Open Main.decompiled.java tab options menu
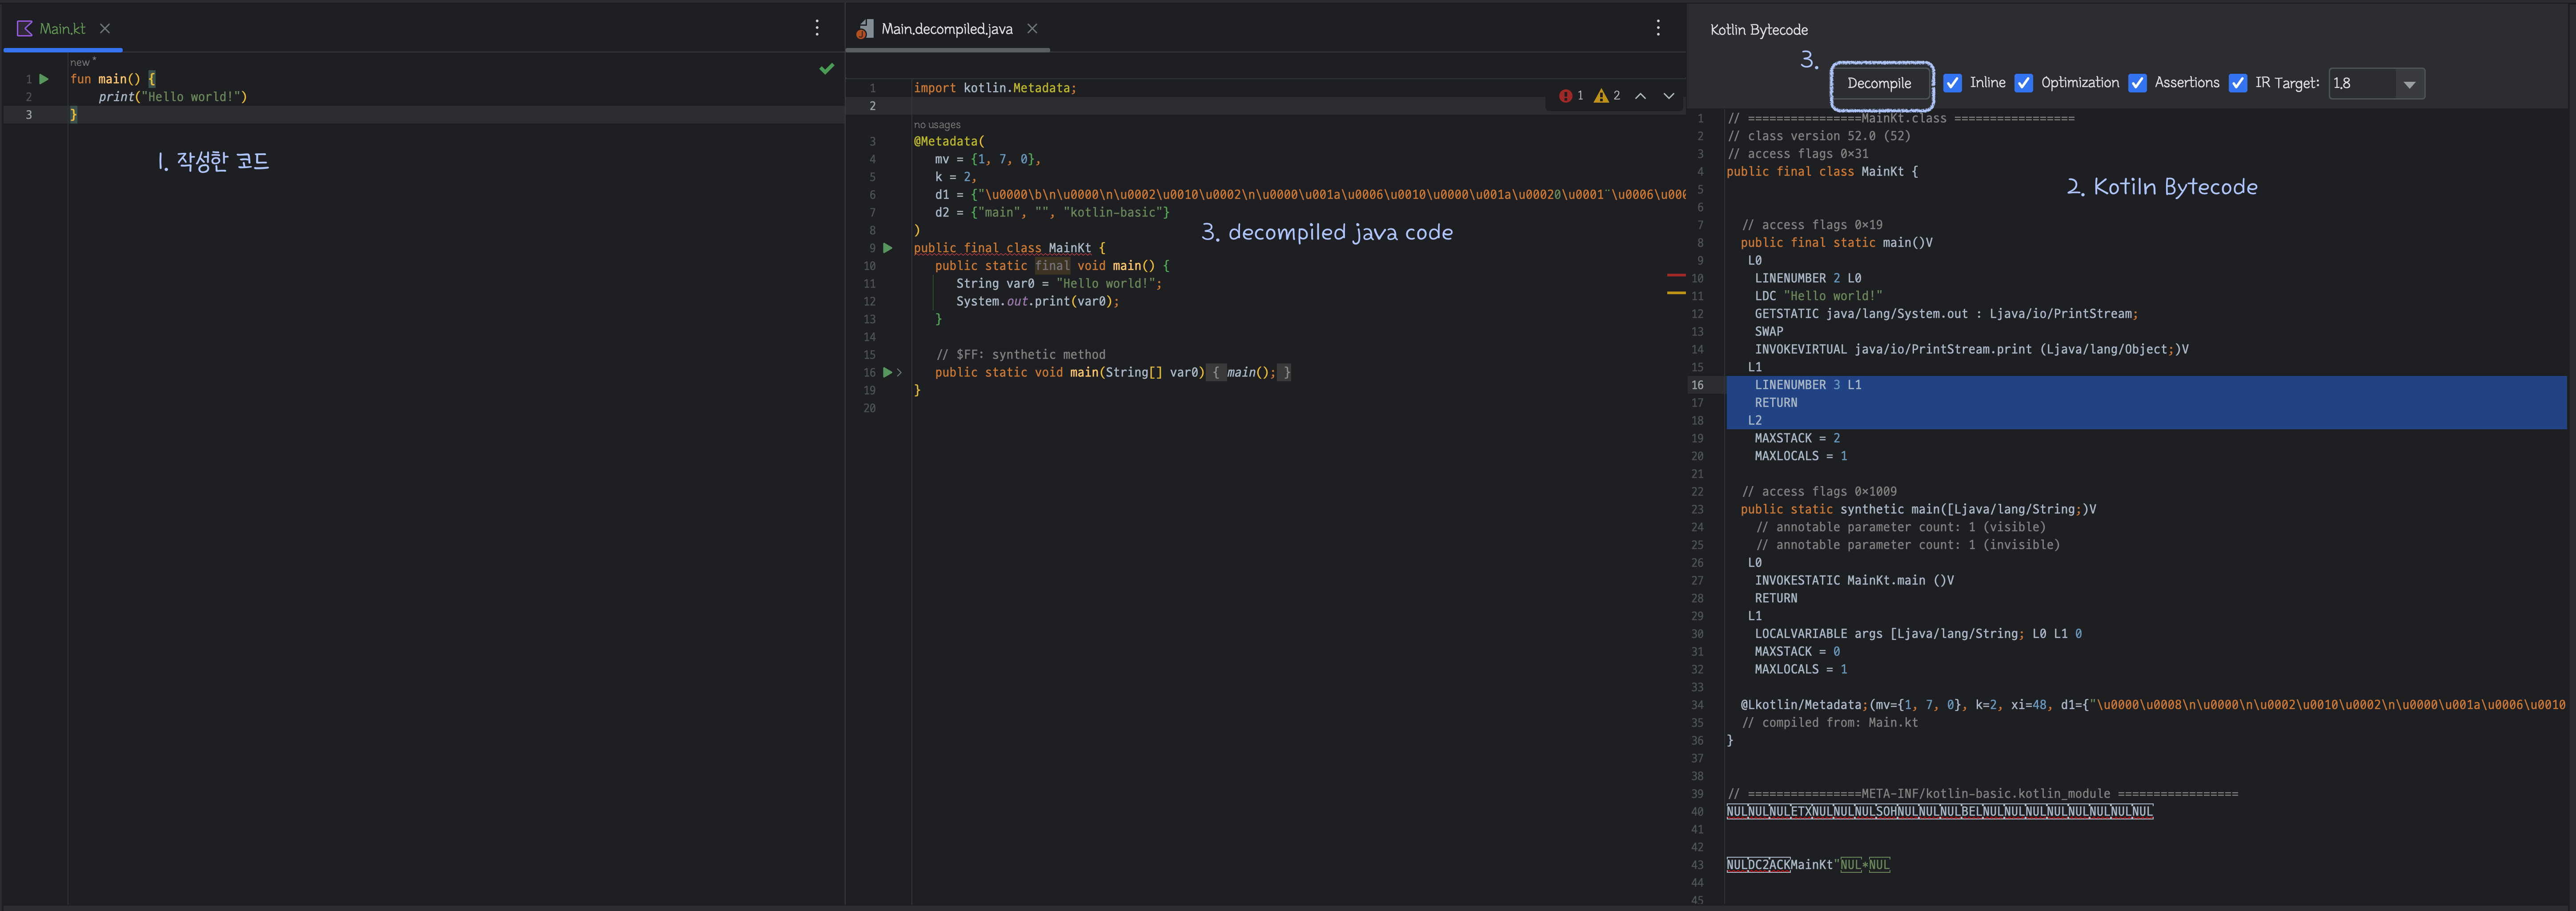The height and width of the screenshot is (911, 2576). [x=1658, y=28]
